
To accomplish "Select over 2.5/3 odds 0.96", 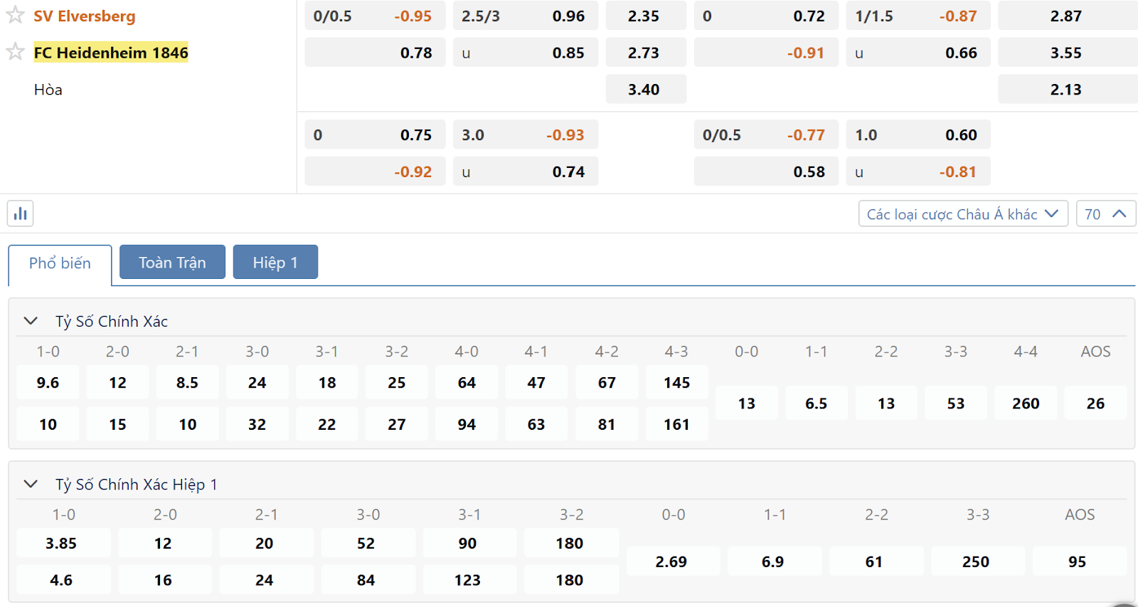I will point(525,16).
